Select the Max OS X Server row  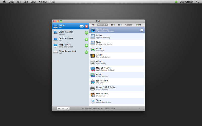point(117,69)
